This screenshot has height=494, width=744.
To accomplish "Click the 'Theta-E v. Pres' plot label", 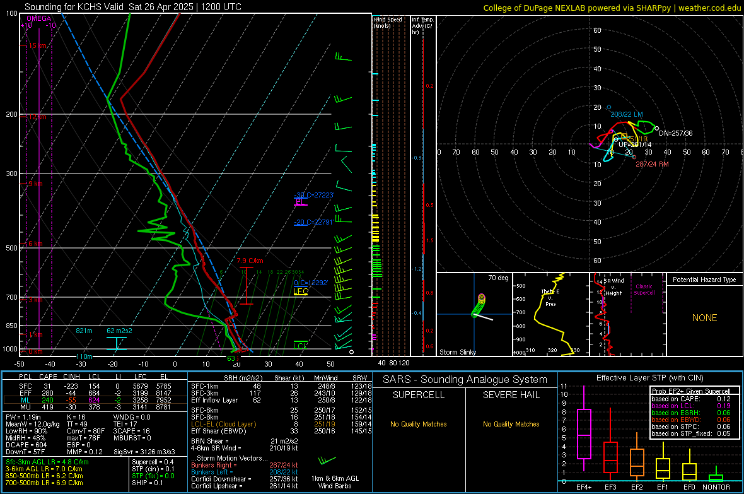I will [550, 297].
